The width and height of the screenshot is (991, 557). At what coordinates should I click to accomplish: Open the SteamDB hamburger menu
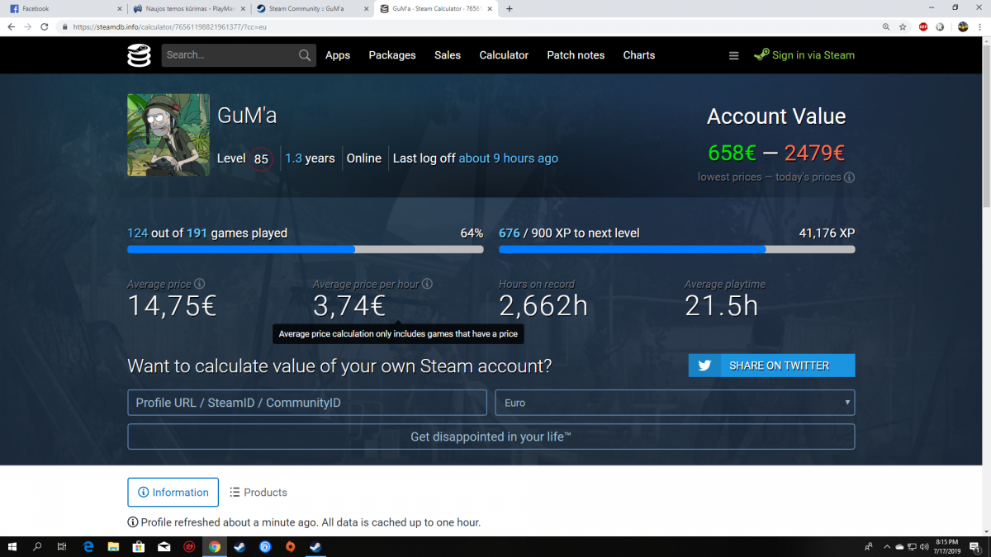point(733,55)
